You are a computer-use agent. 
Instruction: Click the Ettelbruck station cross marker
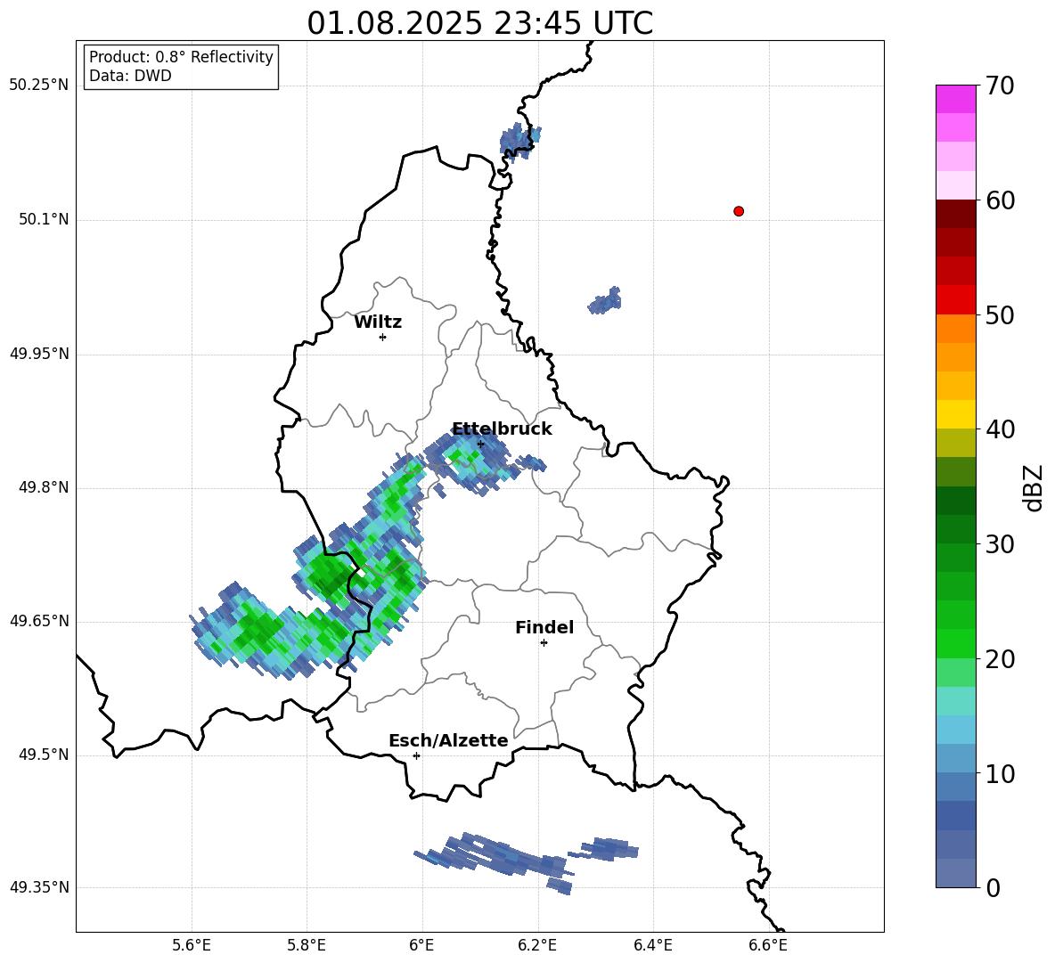pos(480,444)
